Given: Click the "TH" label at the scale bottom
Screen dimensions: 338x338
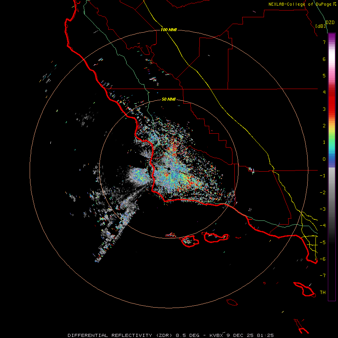Looking at the screenshot, I should pyautogui.click(x=323, y=293).
